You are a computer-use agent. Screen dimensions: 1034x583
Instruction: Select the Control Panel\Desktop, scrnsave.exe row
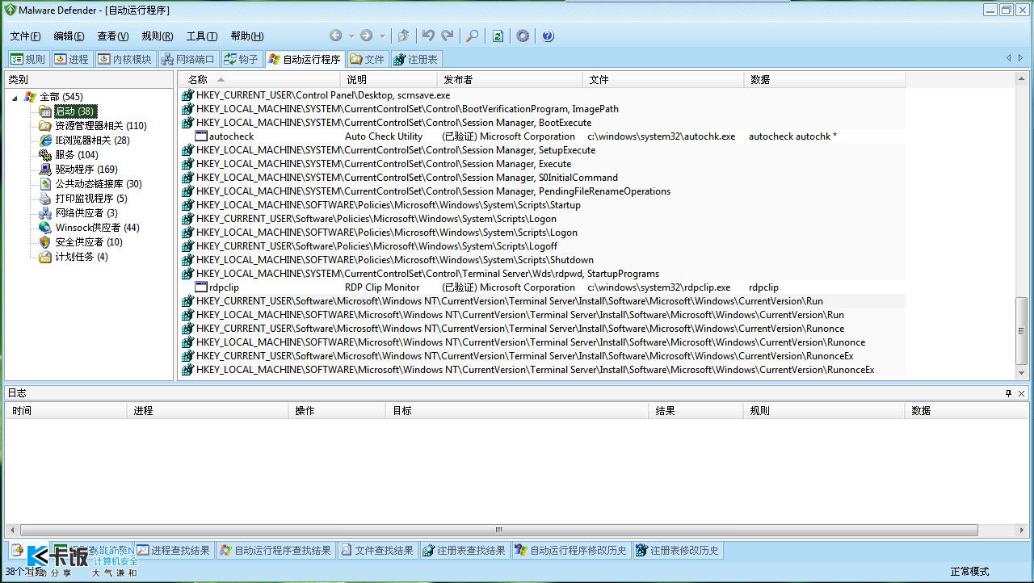[x=543, y=95]
